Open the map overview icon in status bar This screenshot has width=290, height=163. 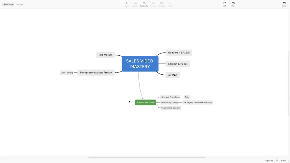pyautogui.click(x=277, y=161)
